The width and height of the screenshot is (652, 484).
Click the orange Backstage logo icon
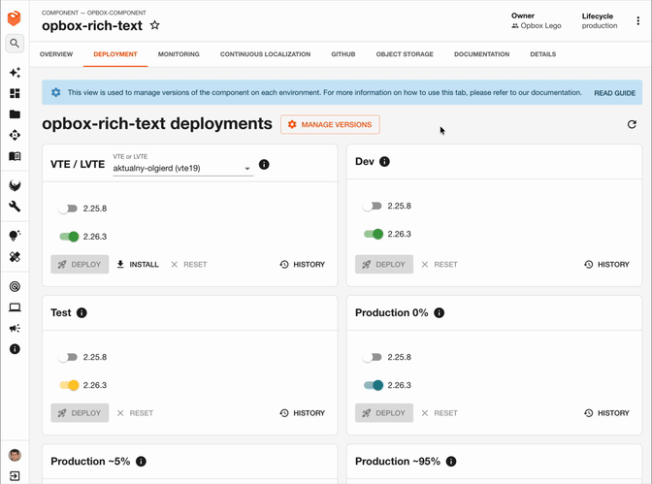(x=15, y=18)
